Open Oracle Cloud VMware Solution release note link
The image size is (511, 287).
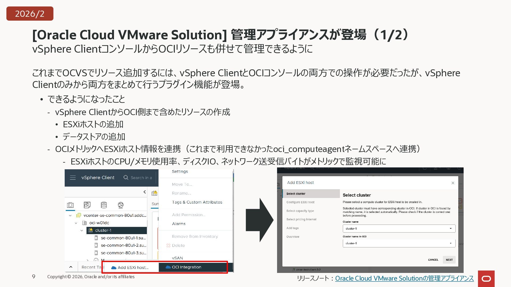404,278
